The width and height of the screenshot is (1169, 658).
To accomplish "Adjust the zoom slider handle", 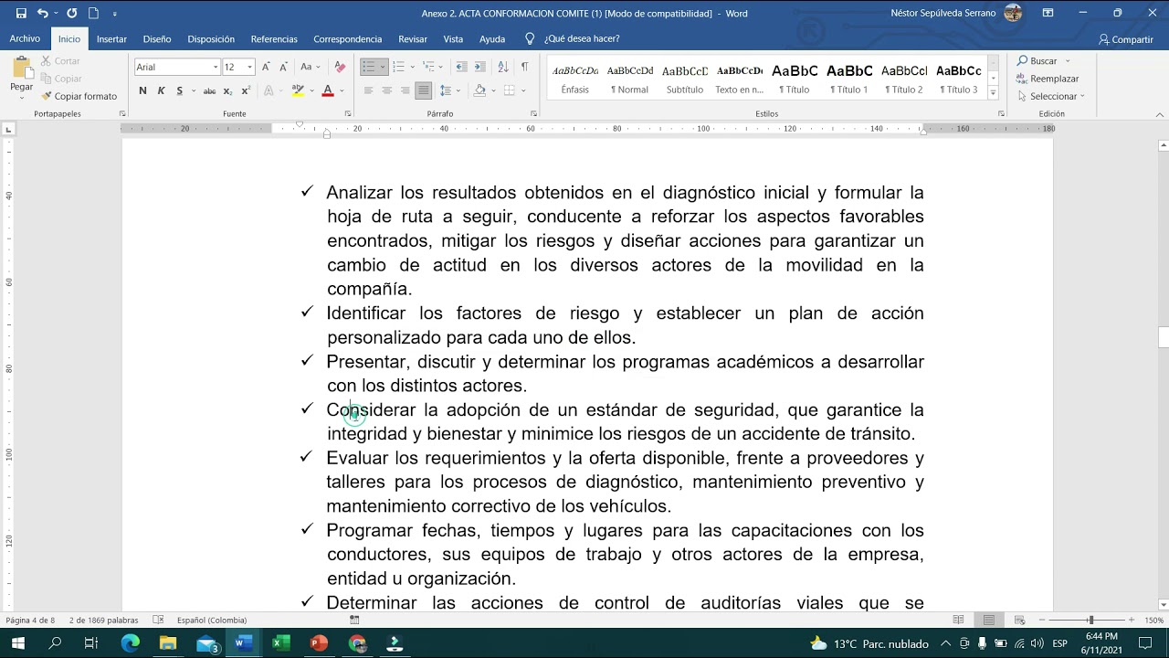I will (1090, 620).
